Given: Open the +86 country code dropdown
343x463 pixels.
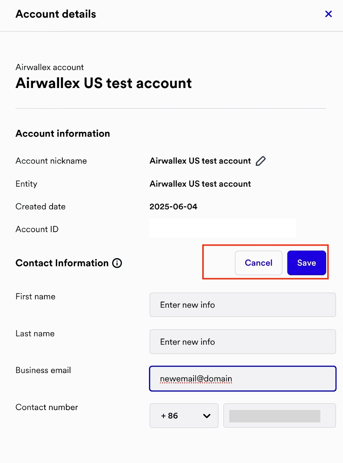Looking at the screenshot, I should point(184,416).
